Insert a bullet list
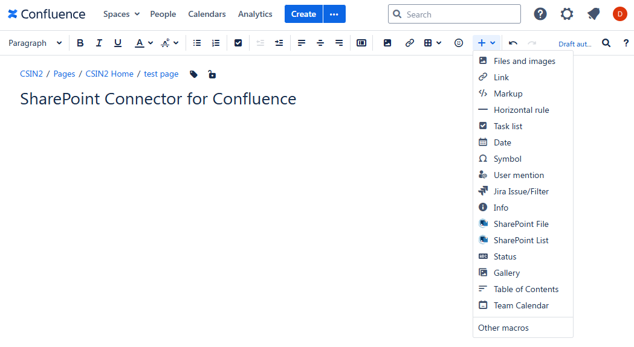Screen dimensions: 634x347 [197, 43]
